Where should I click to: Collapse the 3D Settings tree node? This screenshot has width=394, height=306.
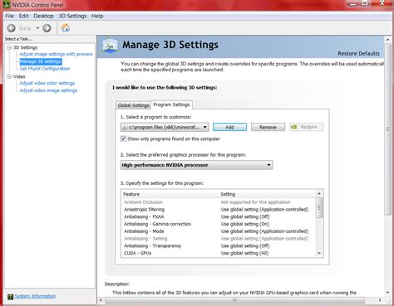pos(9,47)
